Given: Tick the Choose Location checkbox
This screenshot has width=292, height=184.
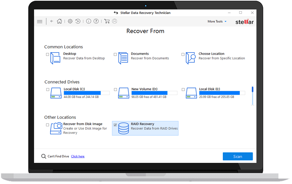Looking at the screenshot, I should click(x=183, y=54).
